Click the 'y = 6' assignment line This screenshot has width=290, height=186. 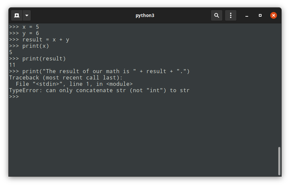pos(30,33)
